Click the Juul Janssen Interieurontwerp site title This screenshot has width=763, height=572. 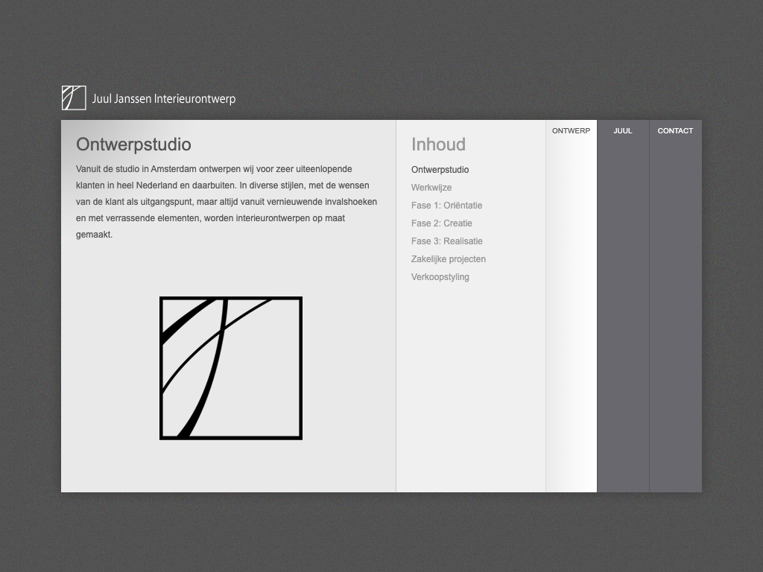pyautogui.click(x=164, y=99)
